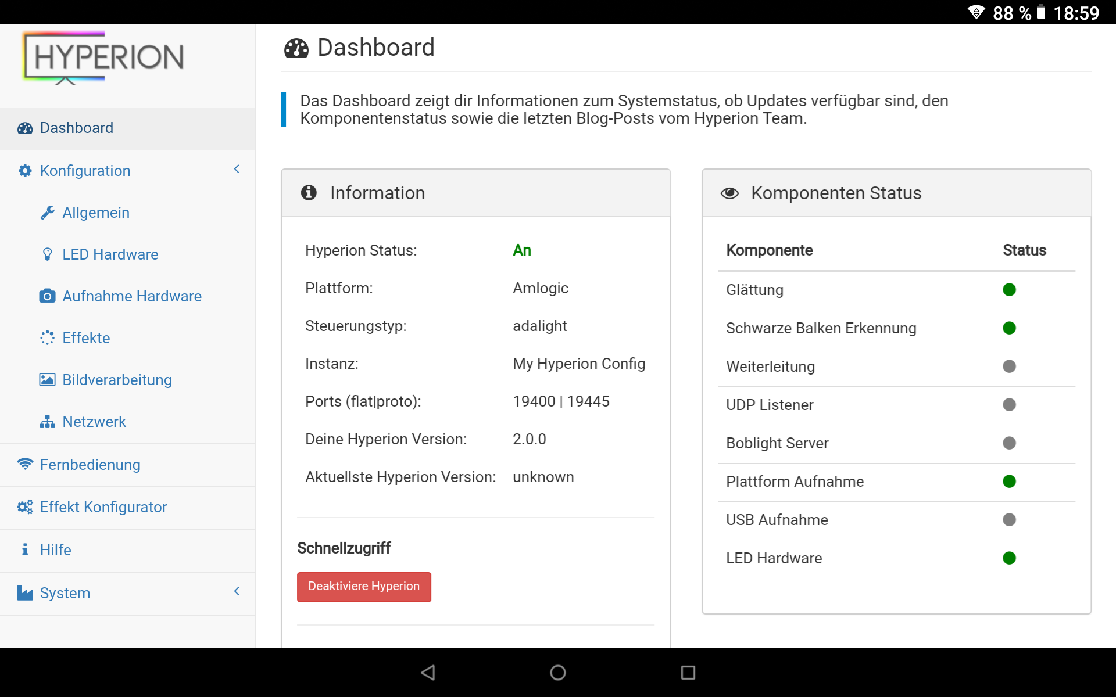Expand the System menu chevron

click(x=237, y=591)
